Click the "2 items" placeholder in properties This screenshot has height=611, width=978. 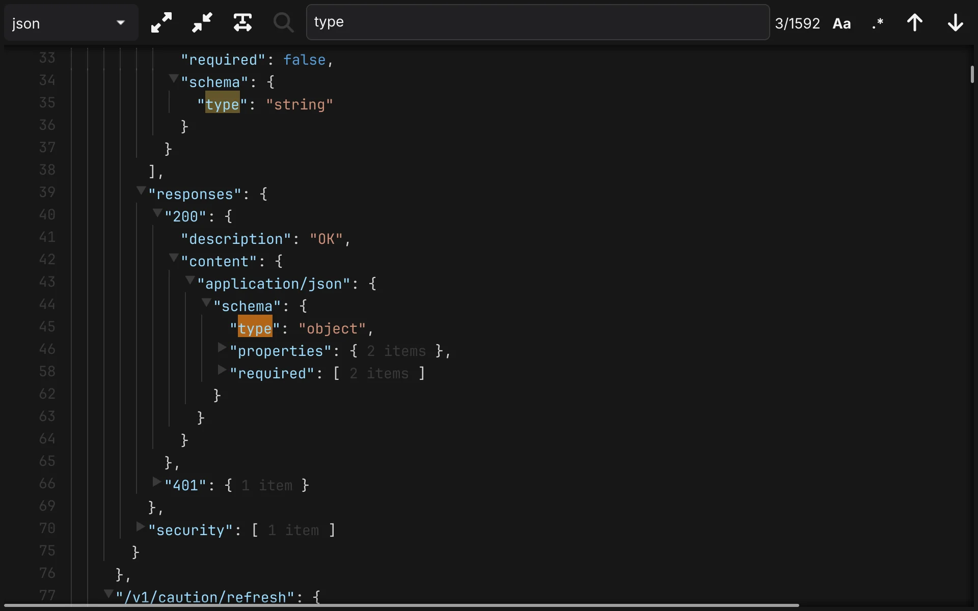tap(396, 351)
